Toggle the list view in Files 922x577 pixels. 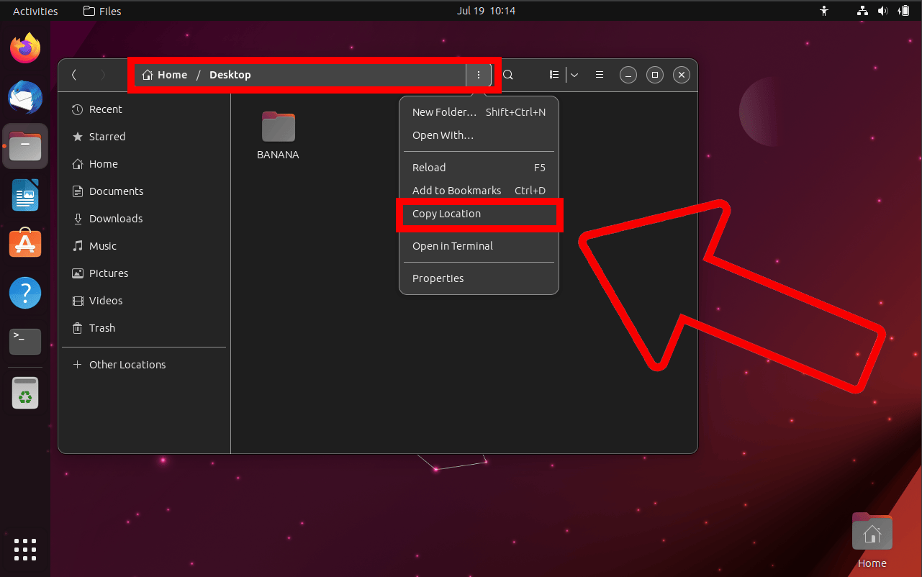pos(553,74)
